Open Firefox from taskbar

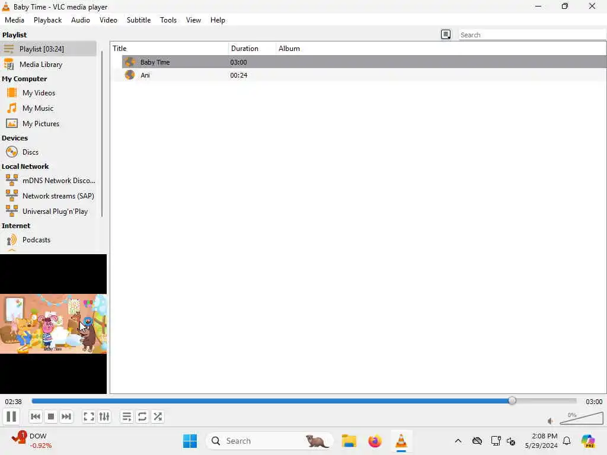375,441
